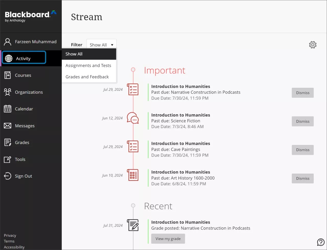
Task: Open the Filter dropdown showing Show All
Action: click(x=101, y=45)
